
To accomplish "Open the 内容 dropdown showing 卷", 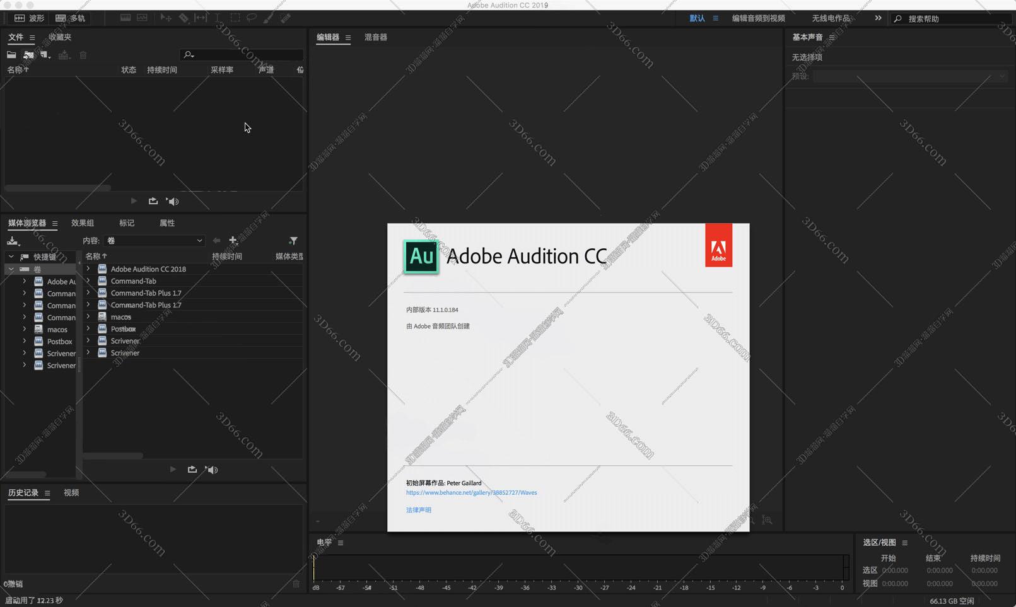I will click(x=155, y=241).
